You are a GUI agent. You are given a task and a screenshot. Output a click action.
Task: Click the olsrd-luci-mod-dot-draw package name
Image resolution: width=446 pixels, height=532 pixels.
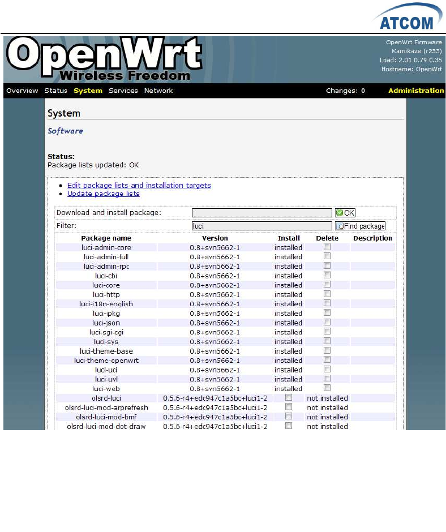tap(106, 427)
